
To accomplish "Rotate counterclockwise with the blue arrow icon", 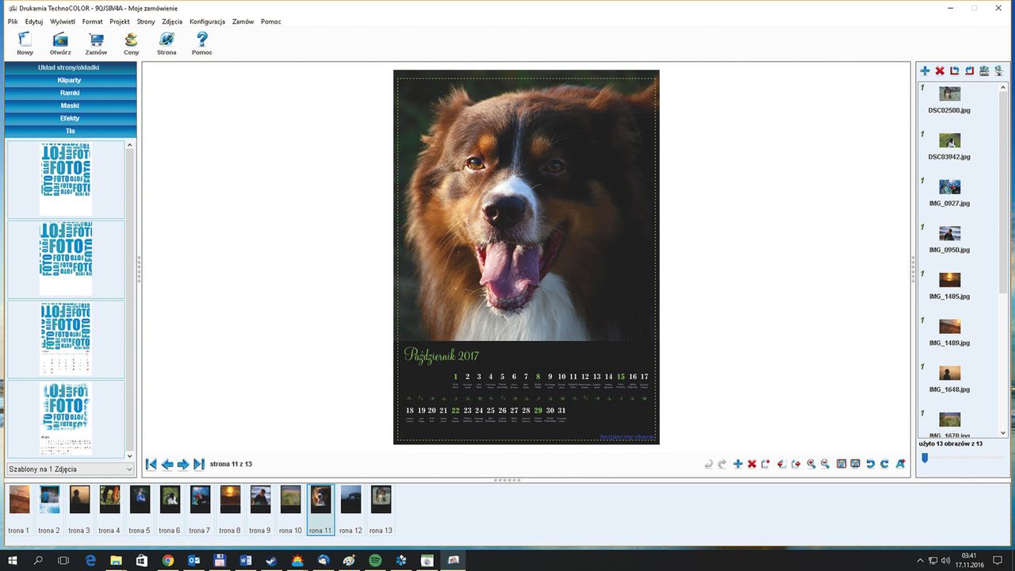I will (870, 464).
